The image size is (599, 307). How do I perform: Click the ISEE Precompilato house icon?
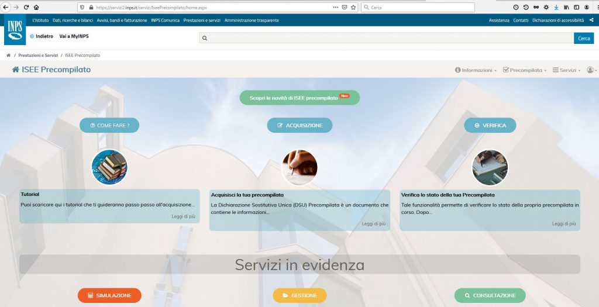coord(16,70)
